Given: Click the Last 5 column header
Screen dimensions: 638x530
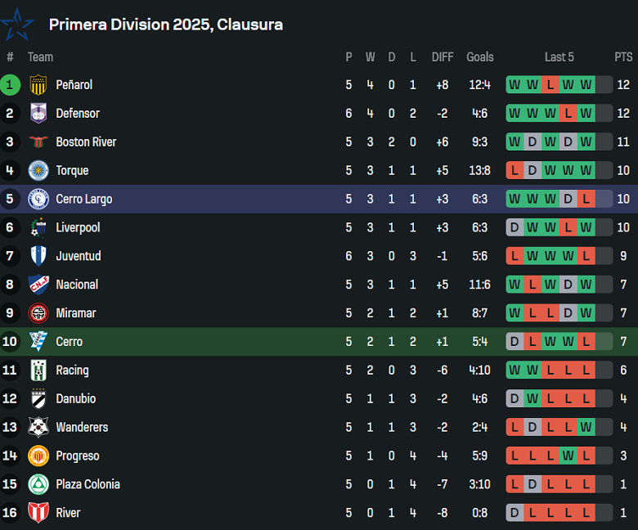Looking at the screenshot, I should click(x=559, y=57).
